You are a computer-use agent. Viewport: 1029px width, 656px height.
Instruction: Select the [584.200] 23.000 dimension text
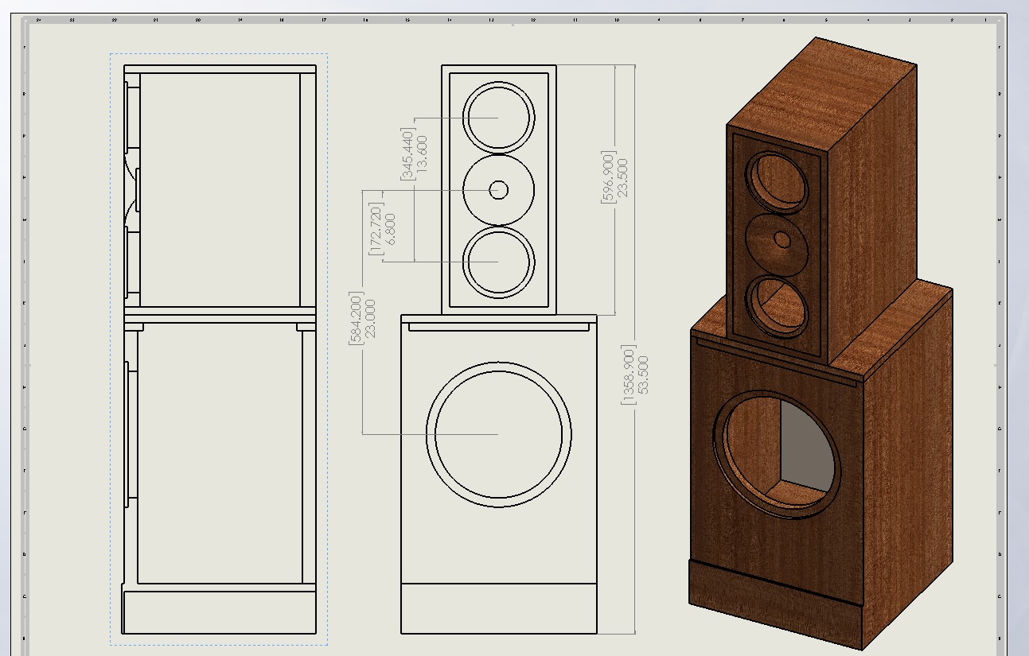coord(362,318)
